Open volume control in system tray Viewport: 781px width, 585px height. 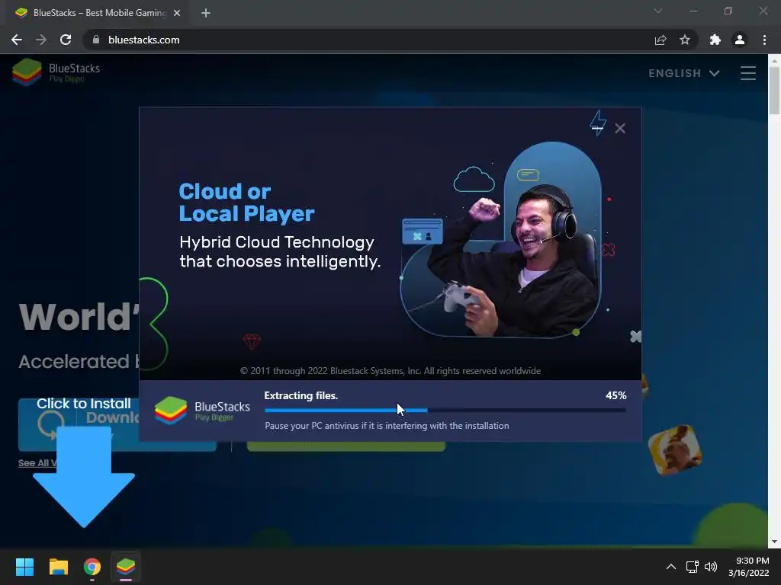pyautogui.click(x=711, y=567)
